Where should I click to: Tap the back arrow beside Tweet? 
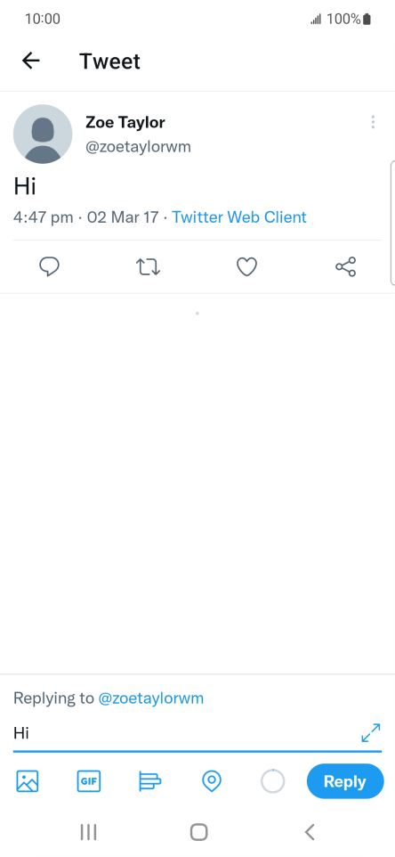(31, 61)
